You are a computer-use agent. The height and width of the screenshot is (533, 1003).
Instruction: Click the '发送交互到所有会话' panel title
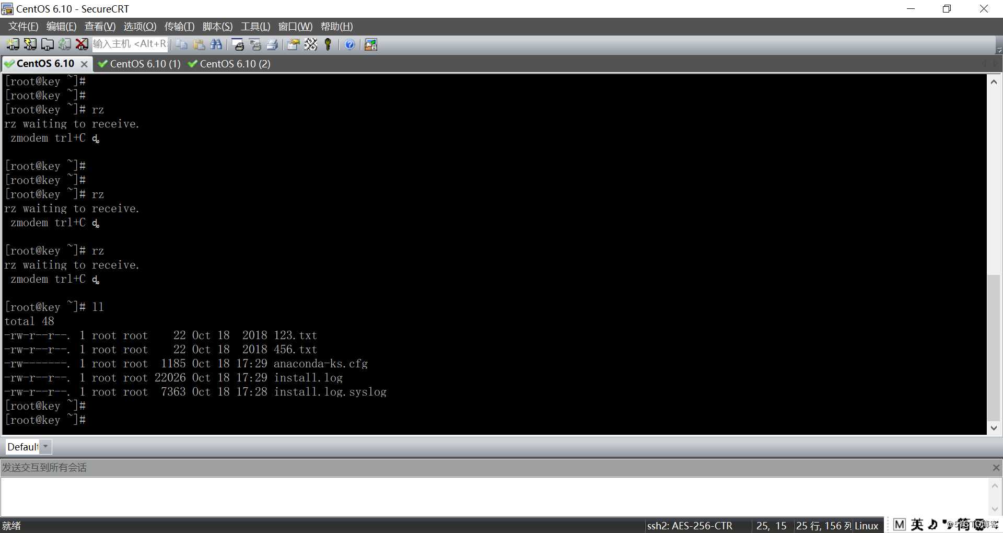point(44,468)
